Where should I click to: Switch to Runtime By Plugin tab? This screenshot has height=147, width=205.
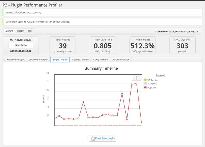[15, 60]
